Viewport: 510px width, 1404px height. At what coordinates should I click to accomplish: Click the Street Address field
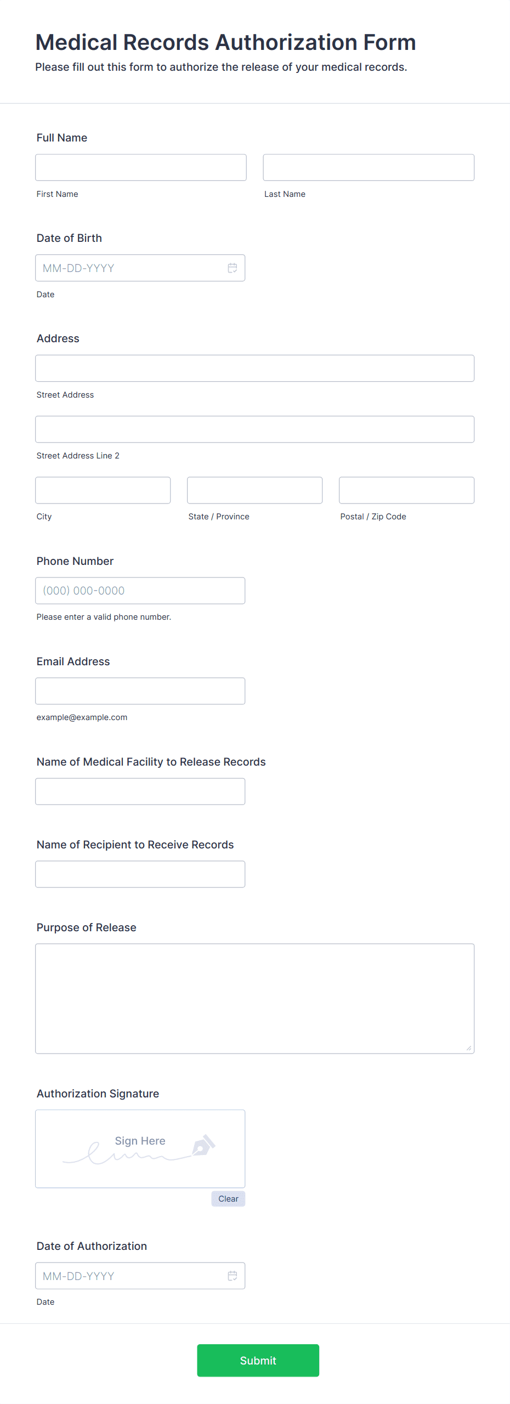click(254, 368)
